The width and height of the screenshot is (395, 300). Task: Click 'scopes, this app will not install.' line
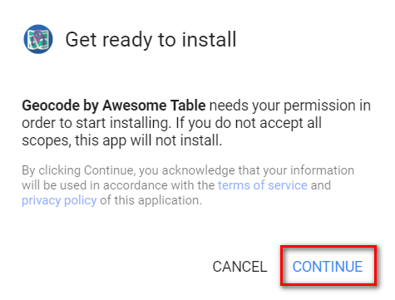click(122, 140)
